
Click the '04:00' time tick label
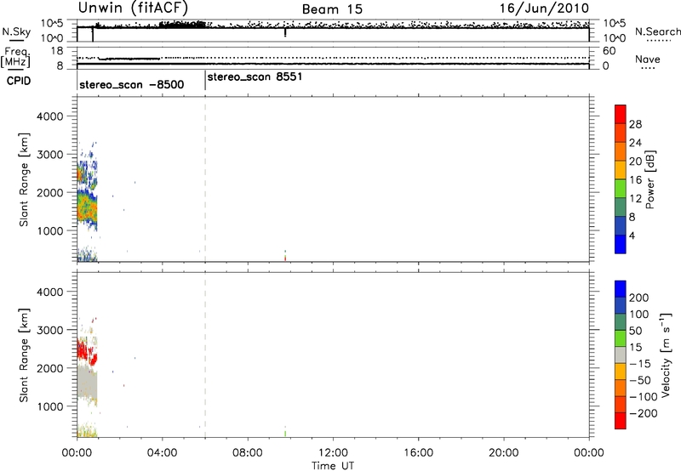click(162, 453)
